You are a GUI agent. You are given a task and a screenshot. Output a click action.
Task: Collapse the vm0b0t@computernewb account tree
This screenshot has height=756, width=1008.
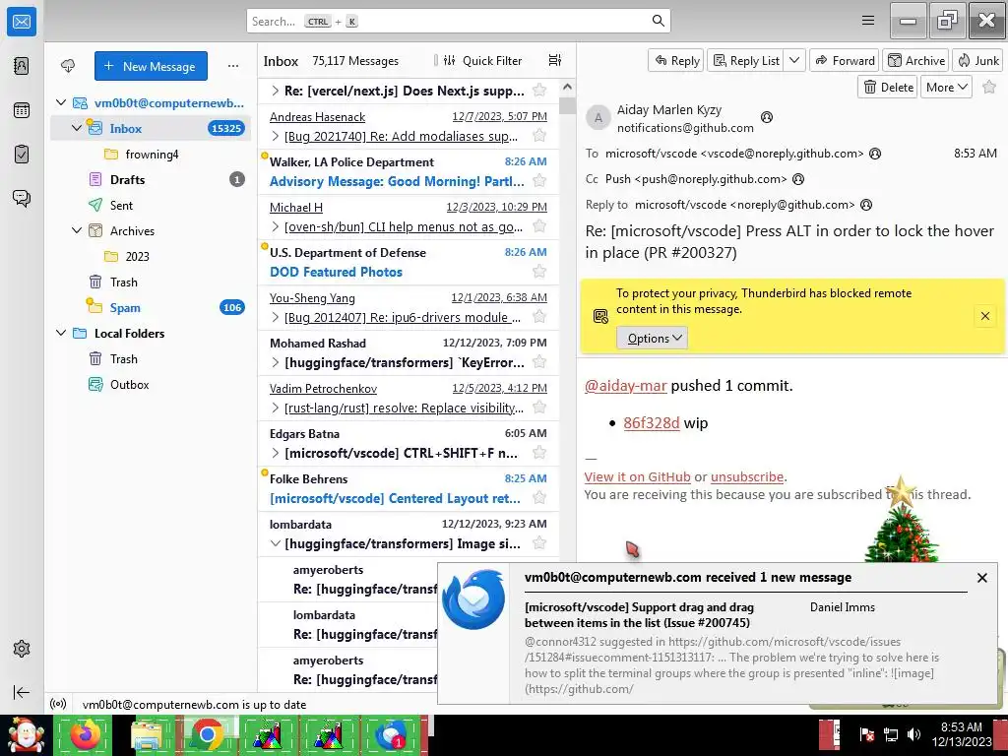[x=61, y=102]
